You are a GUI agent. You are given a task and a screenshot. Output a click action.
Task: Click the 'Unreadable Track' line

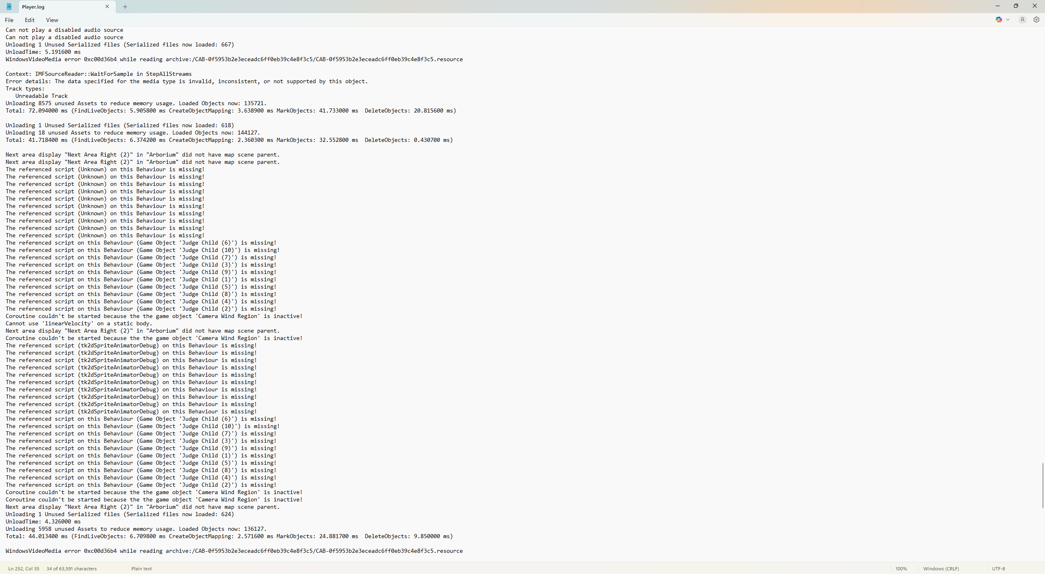click(x=42, y=96)
